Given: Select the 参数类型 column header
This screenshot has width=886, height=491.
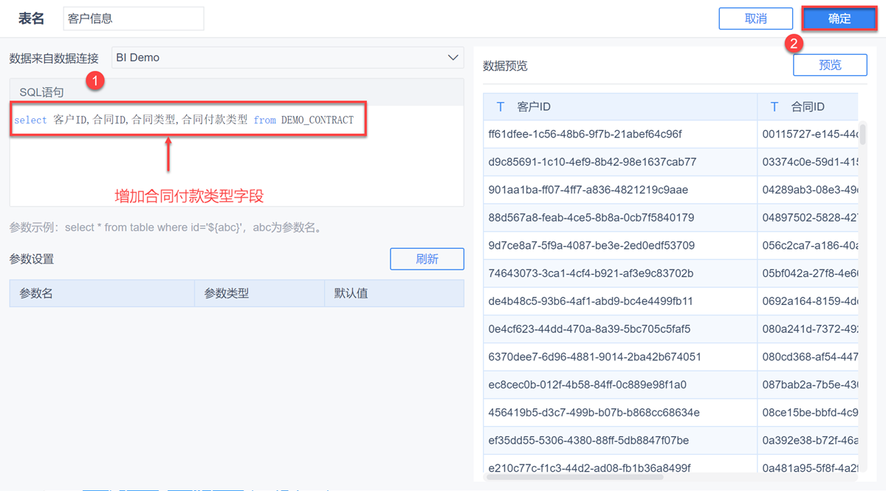Looking at the screenshot, I should pos(259,293).
